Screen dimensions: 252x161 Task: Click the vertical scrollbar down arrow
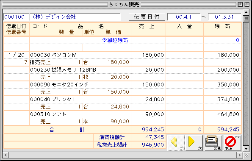pos(246,149)
